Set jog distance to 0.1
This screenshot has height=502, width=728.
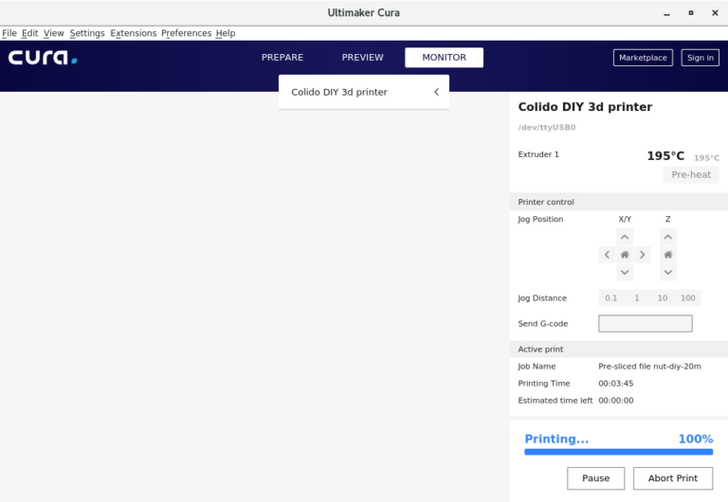click(x=611, y=298)
